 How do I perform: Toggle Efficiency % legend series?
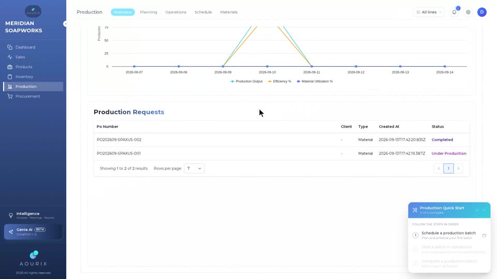point(279,81)
